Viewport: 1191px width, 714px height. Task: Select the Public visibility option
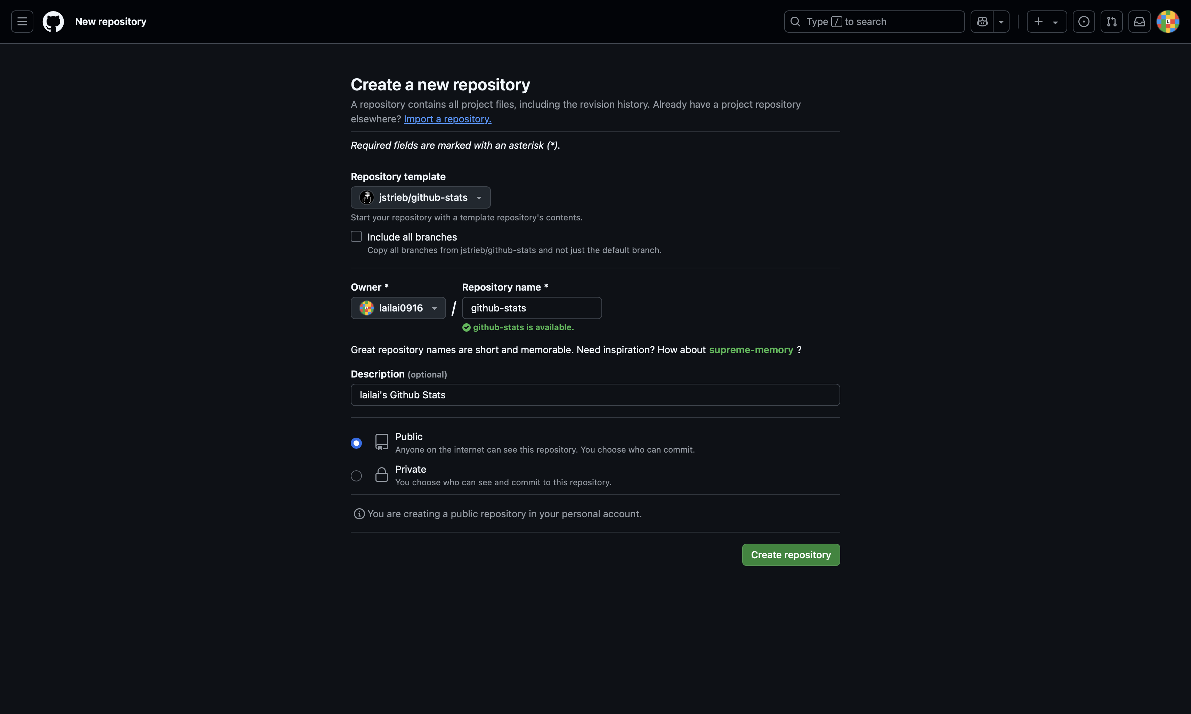pos(356,443)
